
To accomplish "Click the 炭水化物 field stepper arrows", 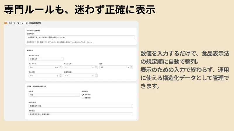I will click(x=61, y=75).
